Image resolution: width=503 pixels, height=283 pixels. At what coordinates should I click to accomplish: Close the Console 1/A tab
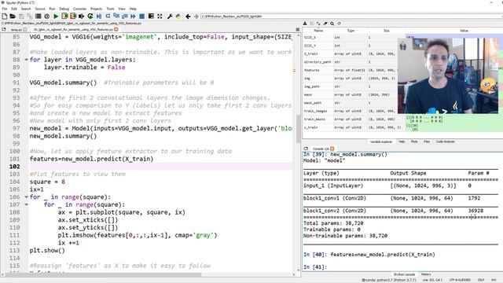click(332, 149)
